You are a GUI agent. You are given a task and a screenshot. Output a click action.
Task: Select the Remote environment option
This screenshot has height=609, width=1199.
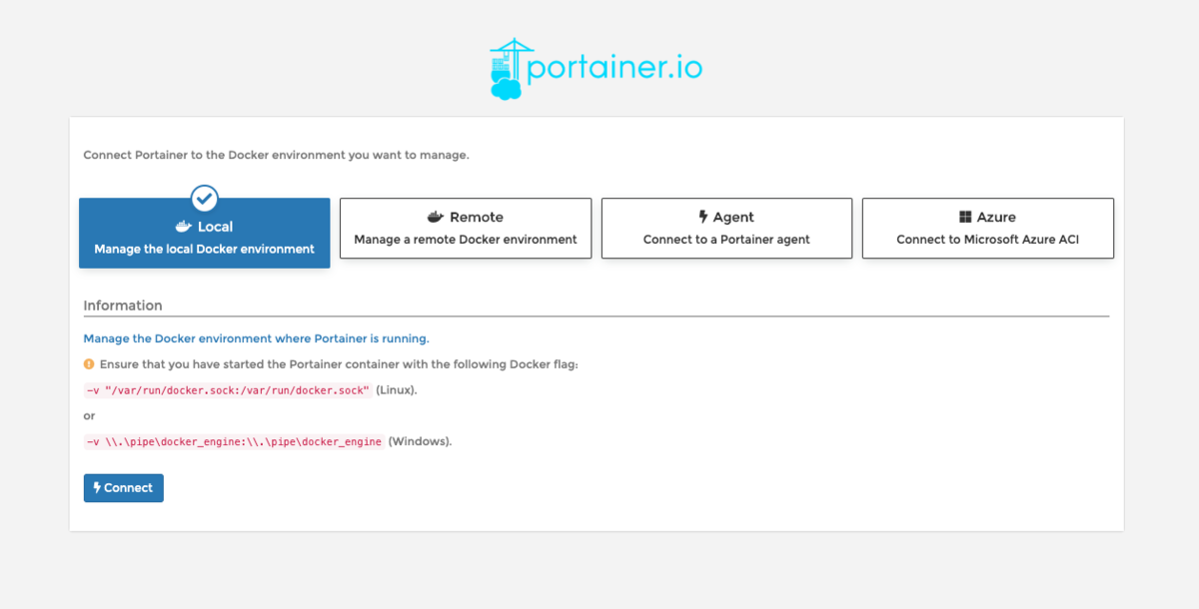pos(465,228)
